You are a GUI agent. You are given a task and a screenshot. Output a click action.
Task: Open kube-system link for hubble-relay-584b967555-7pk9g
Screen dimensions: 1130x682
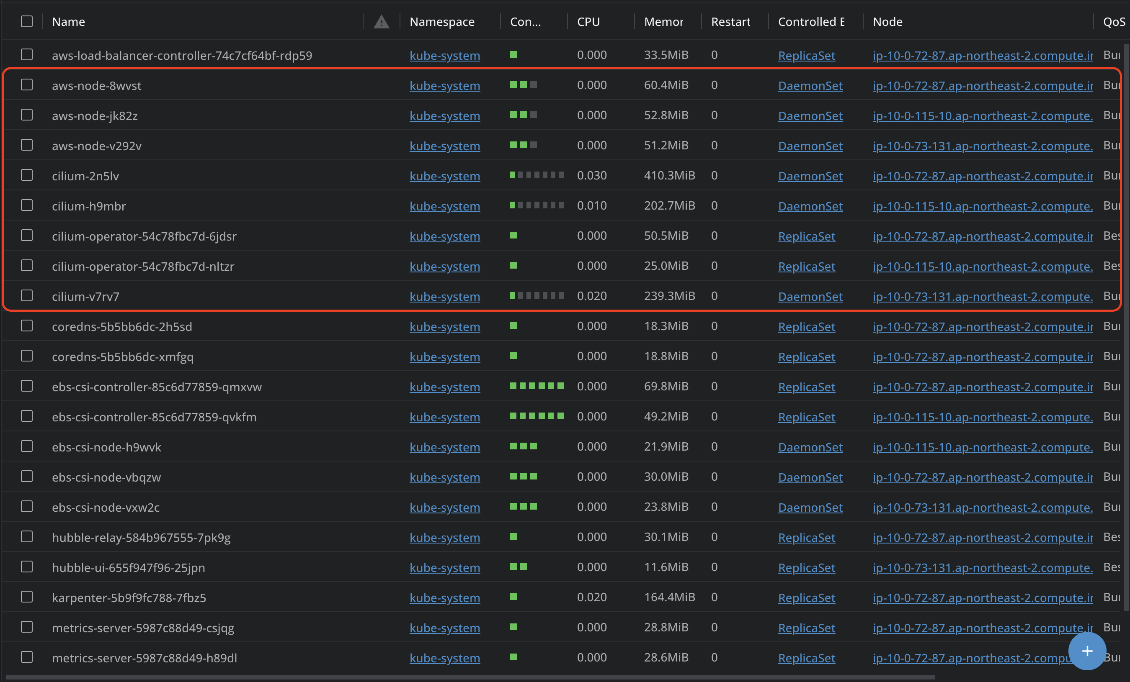(444, 537)
